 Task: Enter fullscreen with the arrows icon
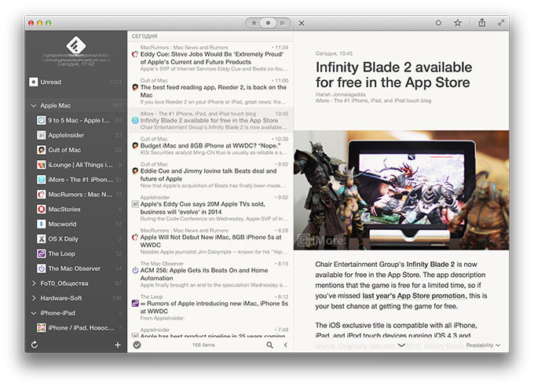pyautogui.click(x=501, y=23)
